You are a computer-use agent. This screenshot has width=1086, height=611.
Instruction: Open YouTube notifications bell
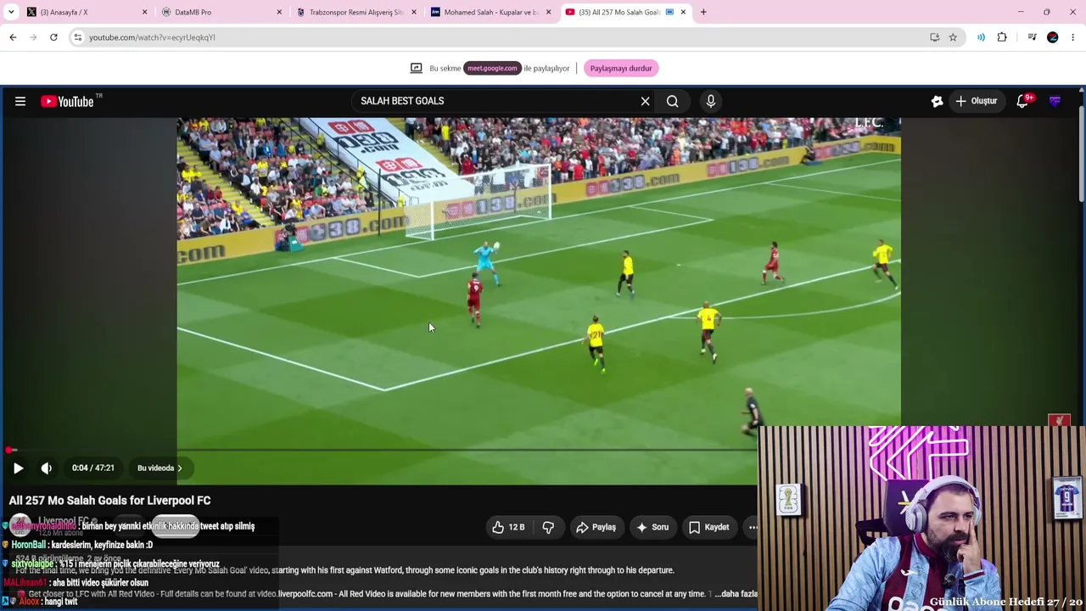[1023, 101]
